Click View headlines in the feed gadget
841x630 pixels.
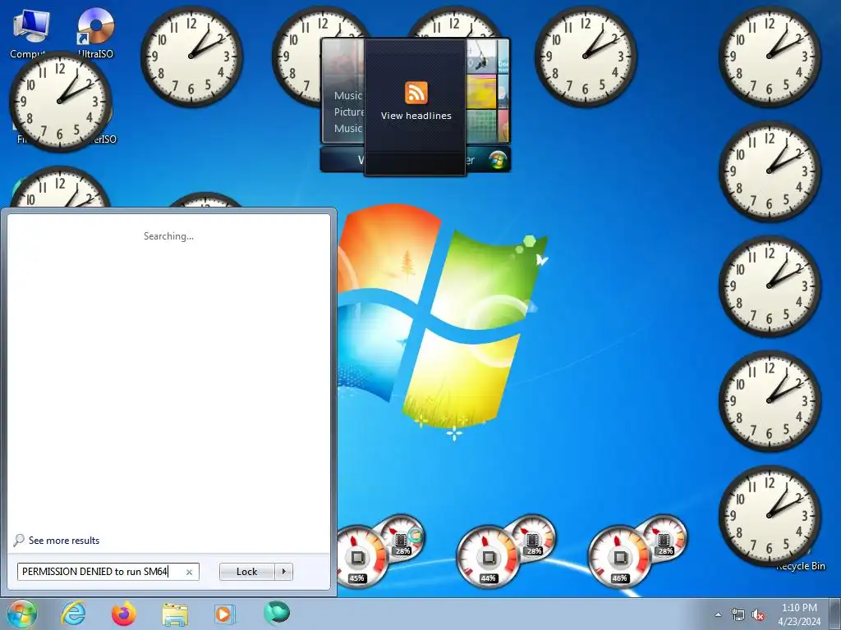(x=416, y=116)
